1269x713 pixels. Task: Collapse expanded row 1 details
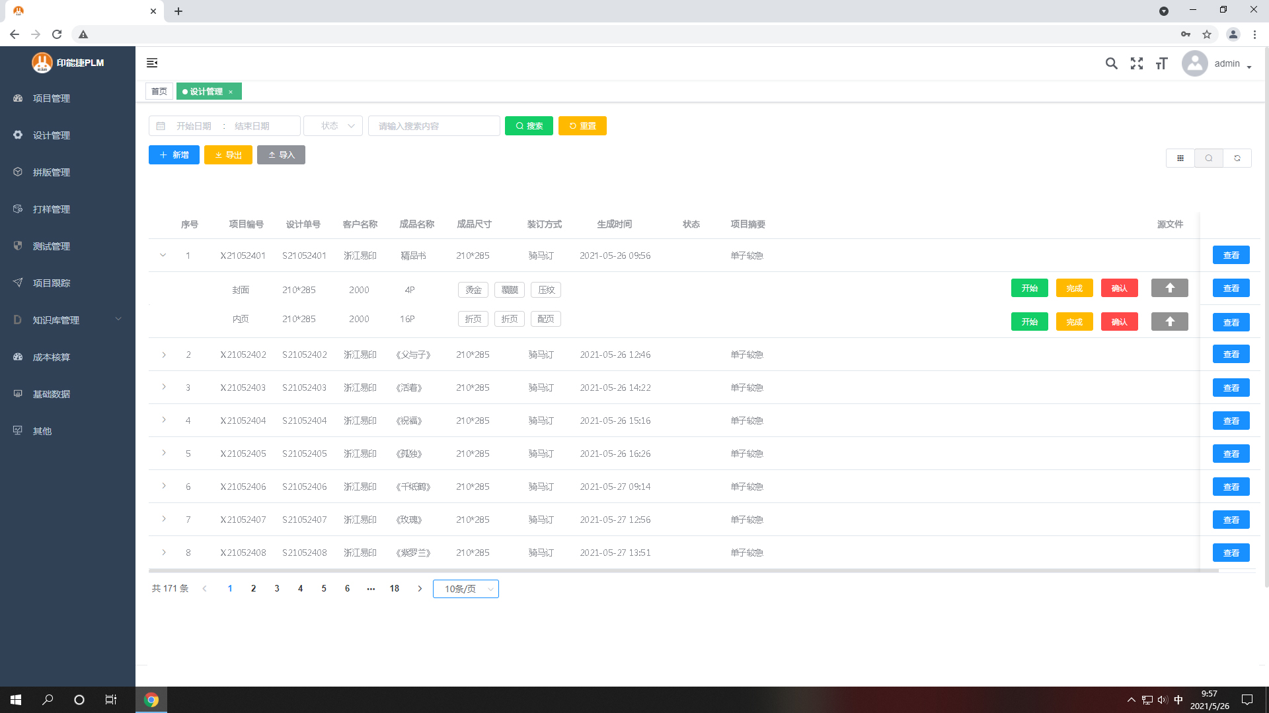pyautogui.click(x=163, y=255)
